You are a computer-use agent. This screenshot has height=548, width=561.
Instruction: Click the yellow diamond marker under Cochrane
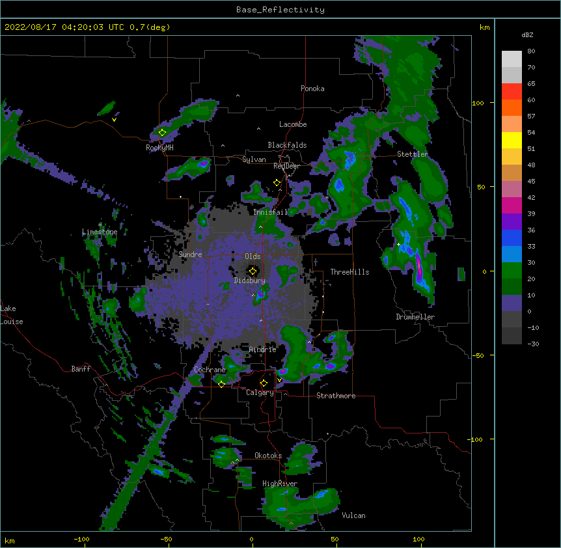[221, 385]
